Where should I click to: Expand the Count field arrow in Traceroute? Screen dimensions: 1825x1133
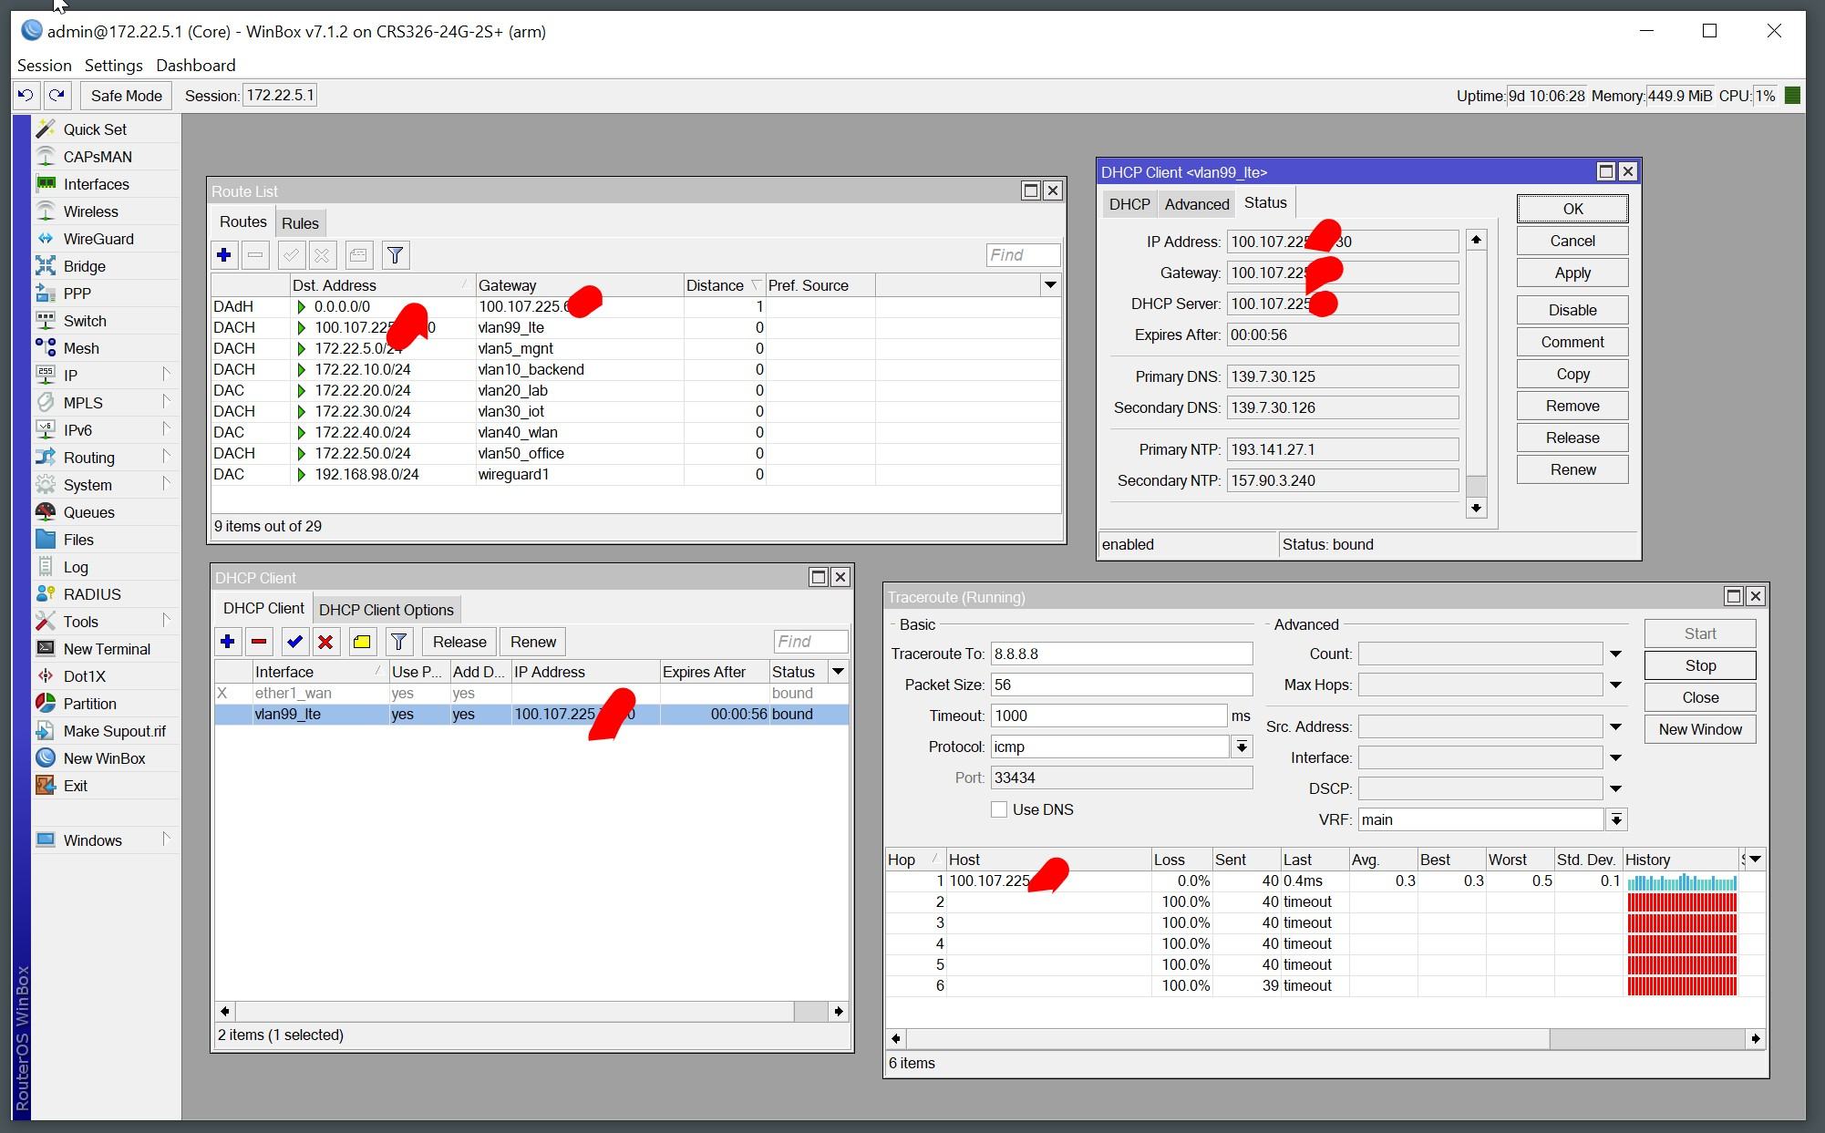(1615, 654)
